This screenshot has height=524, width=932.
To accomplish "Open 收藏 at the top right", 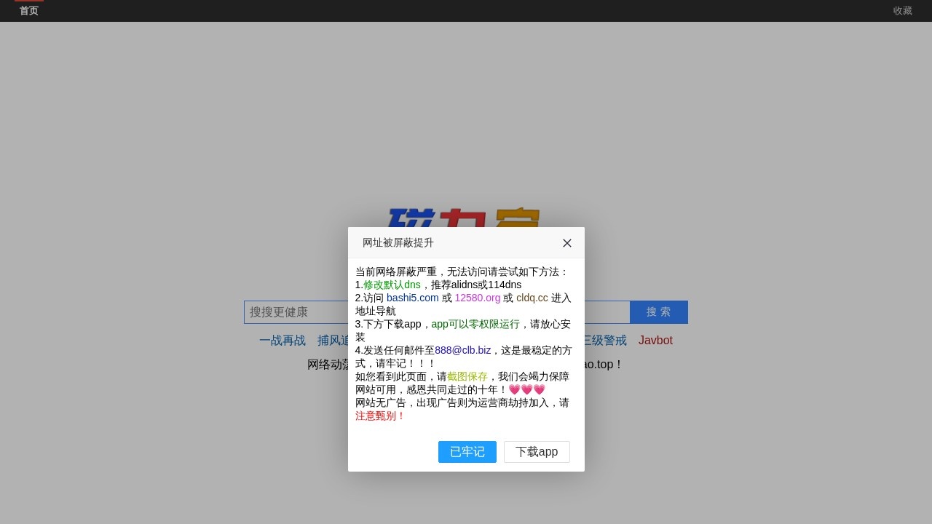I will click(903, 10).
